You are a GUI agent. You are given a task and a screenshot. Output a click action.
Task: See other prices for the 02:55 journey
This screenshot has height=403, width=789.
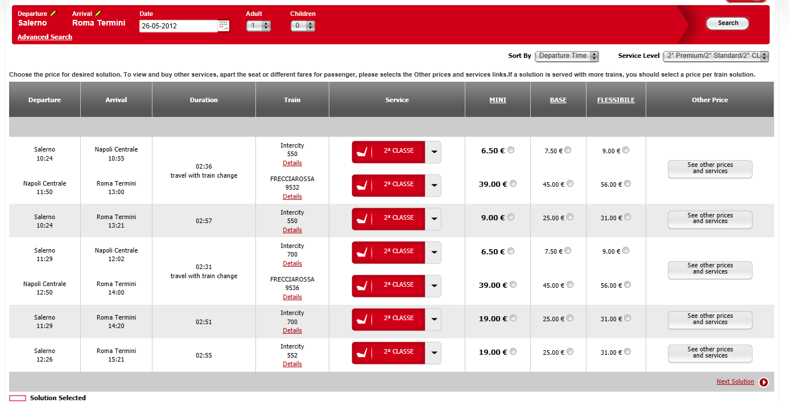tap(710, 354)
